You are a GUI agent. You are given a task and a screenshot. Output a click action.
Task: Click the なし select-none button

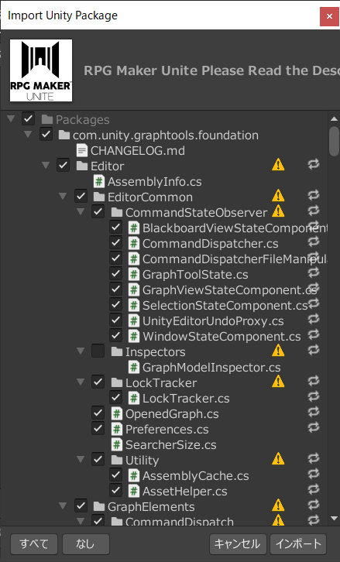[x=86, y=544]
